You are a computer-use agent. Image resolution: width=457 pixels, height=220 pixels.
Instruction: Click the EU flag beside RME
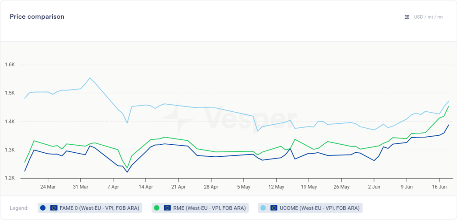tap(167, 208)
